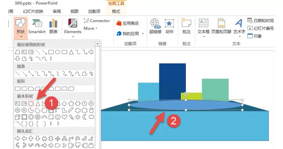The height and width of the screenshot is (149, 283).
Task: Select the first plain rectangle in 矩形
Action: [17, 89]
